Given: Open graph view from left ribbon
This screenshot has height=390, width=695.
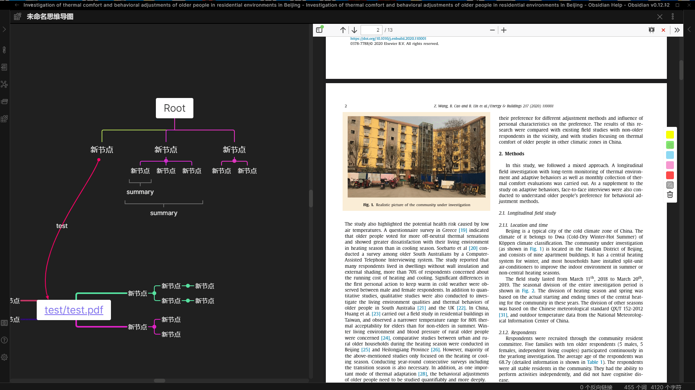Looking at the screenshot, I should click(4, 84).
